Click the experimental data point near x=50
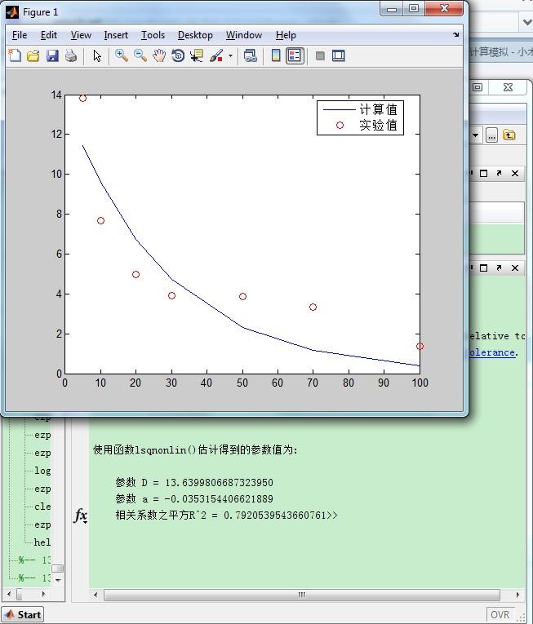The image size is (533, 624). (242, 296)
